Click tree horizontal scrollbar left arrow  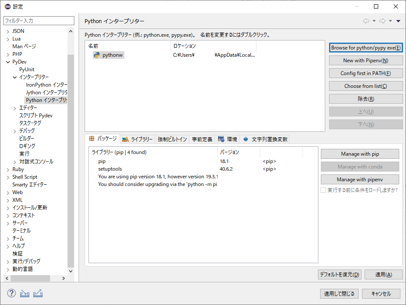click(x=7, y=279)
